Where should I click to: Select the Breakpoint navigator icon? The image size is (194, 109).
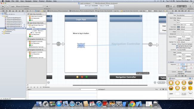(x=19, y=11)
